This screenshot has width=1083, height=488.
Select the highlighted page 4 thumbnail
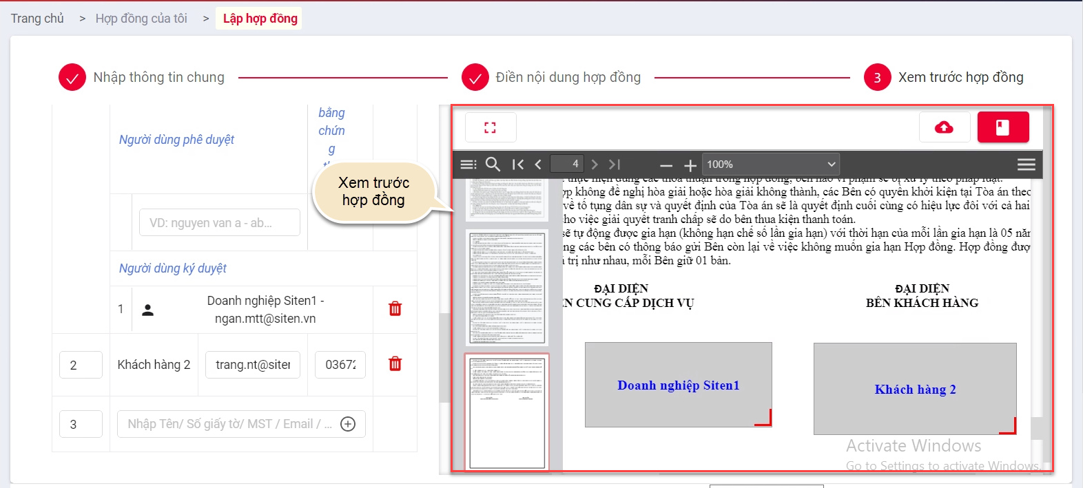pos(507,412)
